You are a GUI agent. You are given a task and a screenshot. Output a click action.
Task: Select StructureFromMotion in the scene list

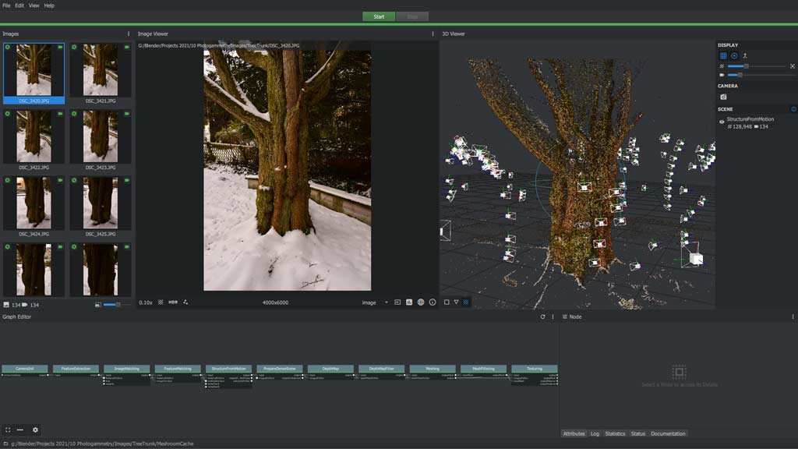750,119
